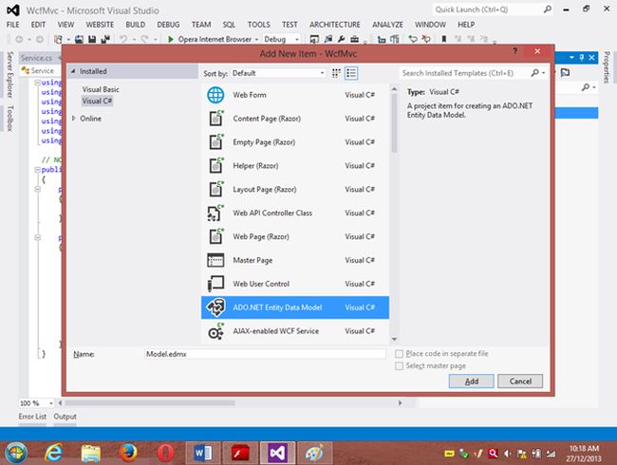Select Visual C# in the tree
Image resolution: width=617 pixels, height=465 pixels.
(97, 102)
